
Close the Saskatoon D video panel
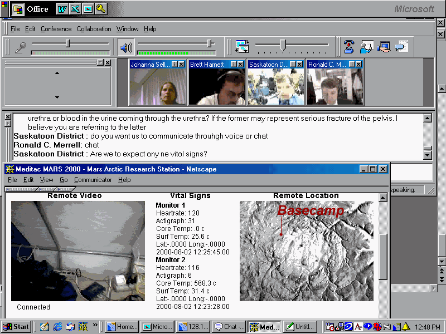click(x=299, y=65)
